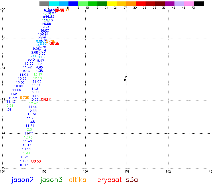Select the altika legend entry

coord(77,180)
